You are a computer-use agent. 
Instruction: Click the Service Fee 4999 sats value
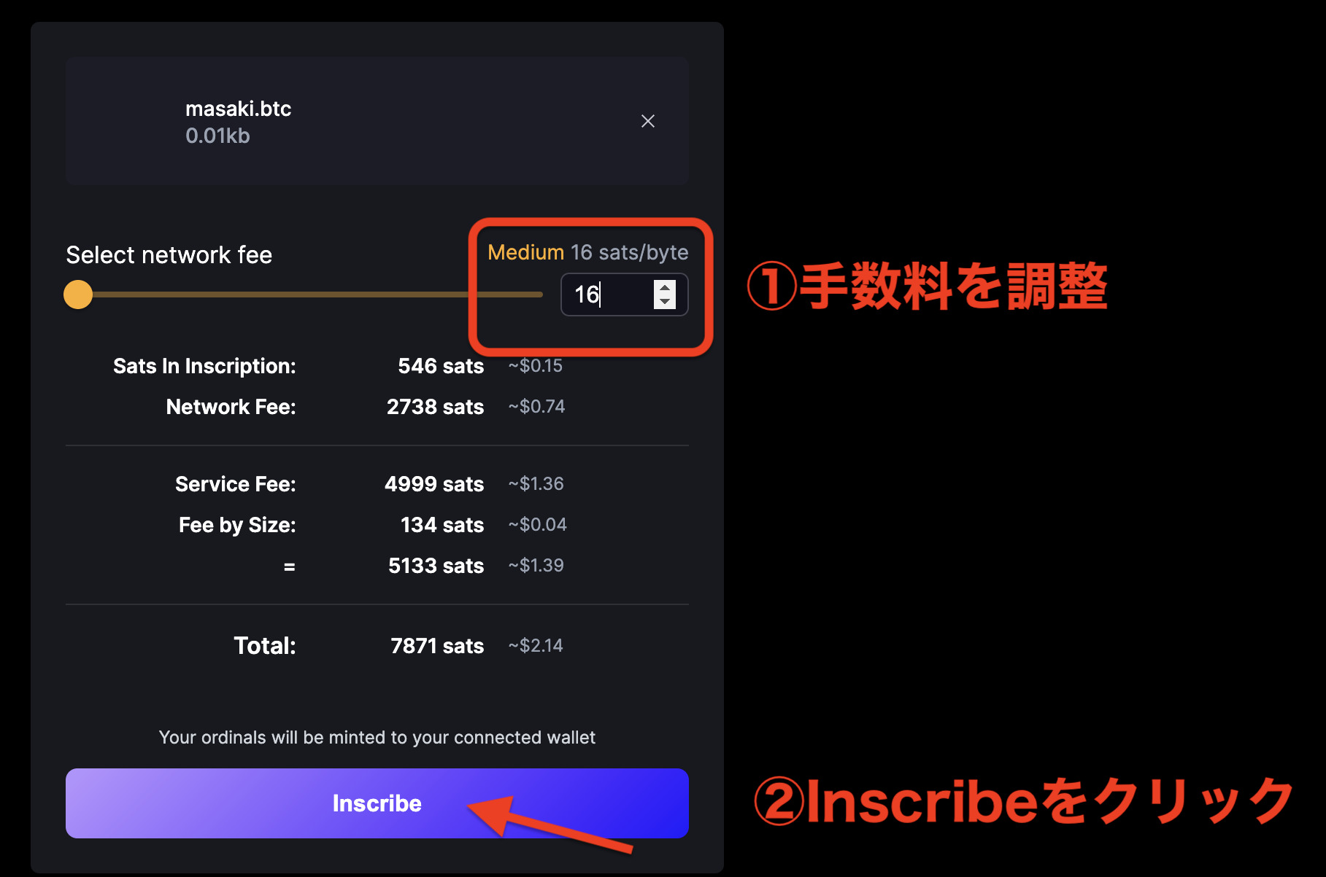click(x=434, y=484)
